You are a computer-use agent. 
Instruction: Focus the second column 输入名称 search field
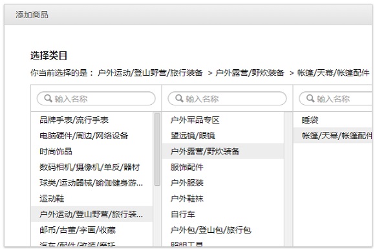click(227, 98)
